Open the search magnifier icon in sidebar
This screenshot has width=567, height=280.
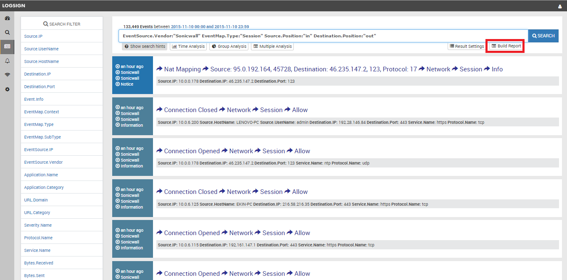[x=7, y=32]
